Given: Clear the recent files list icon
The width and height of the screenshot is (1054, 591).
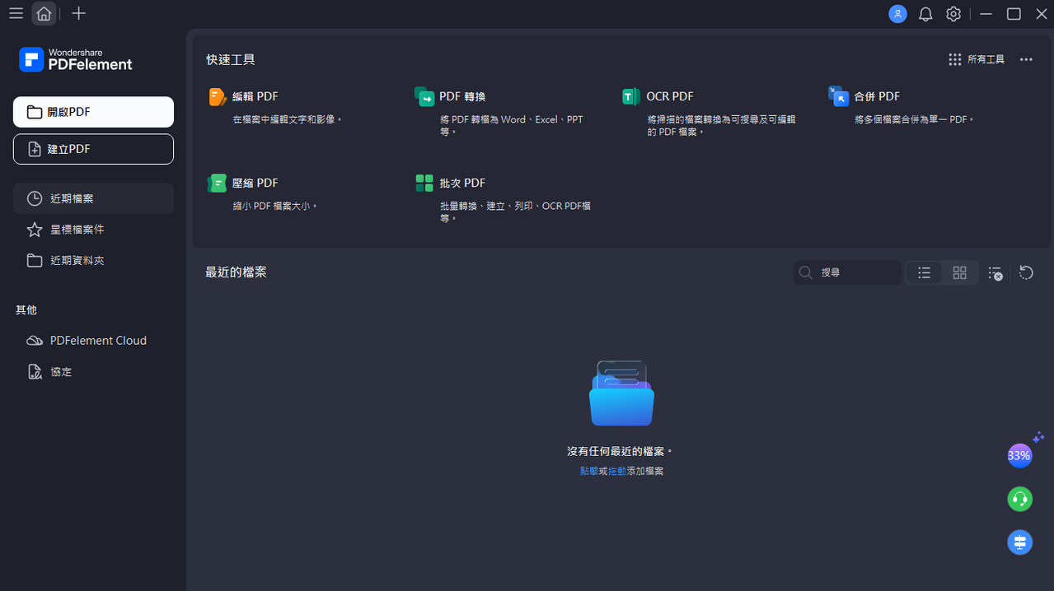Looking at the screenshot, I should [995, 273].
